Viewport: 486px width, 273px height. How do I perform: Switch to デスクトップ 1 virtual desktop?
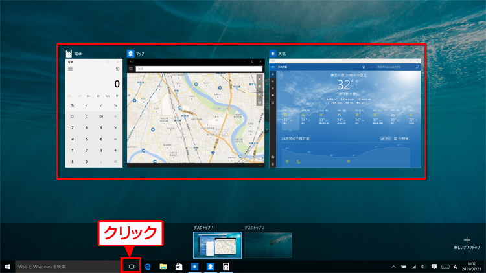[x=216, y=245]
